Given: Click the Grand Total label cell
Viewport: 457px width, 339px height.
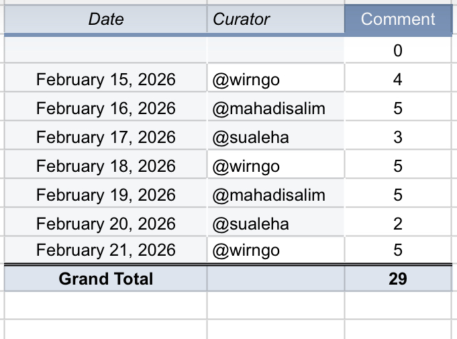Looking at the screenshot, I should (106, 279).
